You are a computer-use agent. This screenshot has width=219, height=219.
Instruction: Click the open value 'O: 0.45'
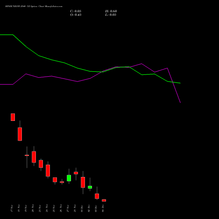76,15
